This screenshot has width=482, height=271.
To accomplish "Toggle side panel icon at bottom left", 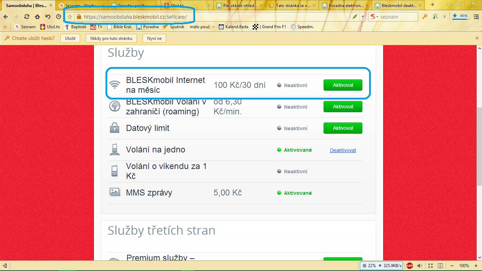I will (x=5, y=266).
